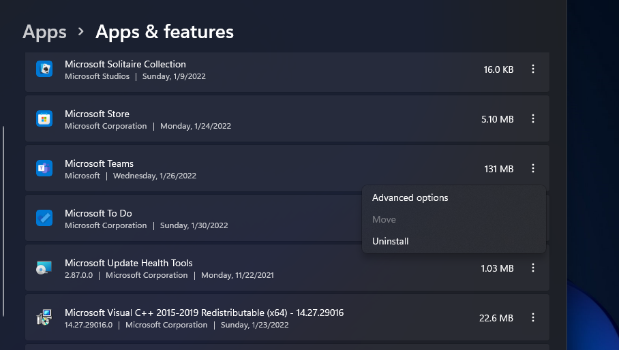
Task: Open three-dot menu for Visual C++ Redistributable
Action: 533,317
